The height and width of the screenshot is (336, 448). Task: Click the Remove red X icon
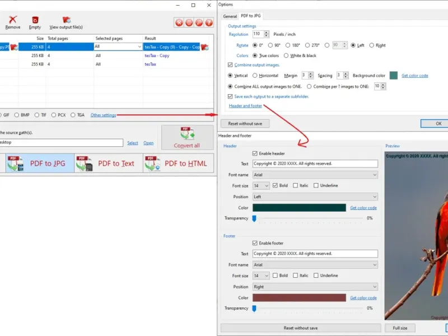point(12,20)
